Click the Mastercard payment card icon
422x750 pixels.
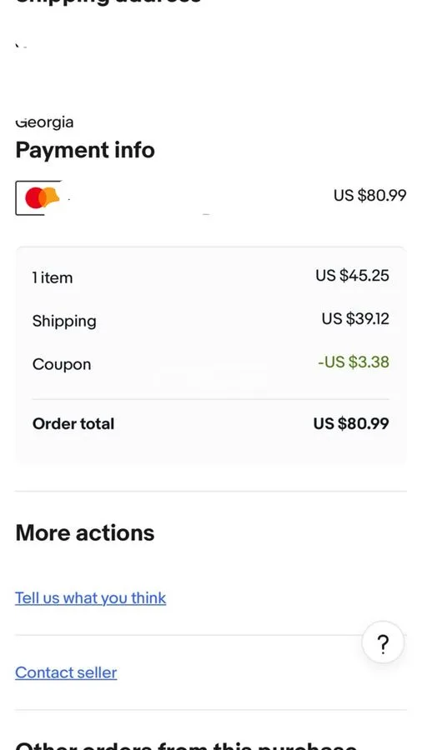tap(38, 197)
